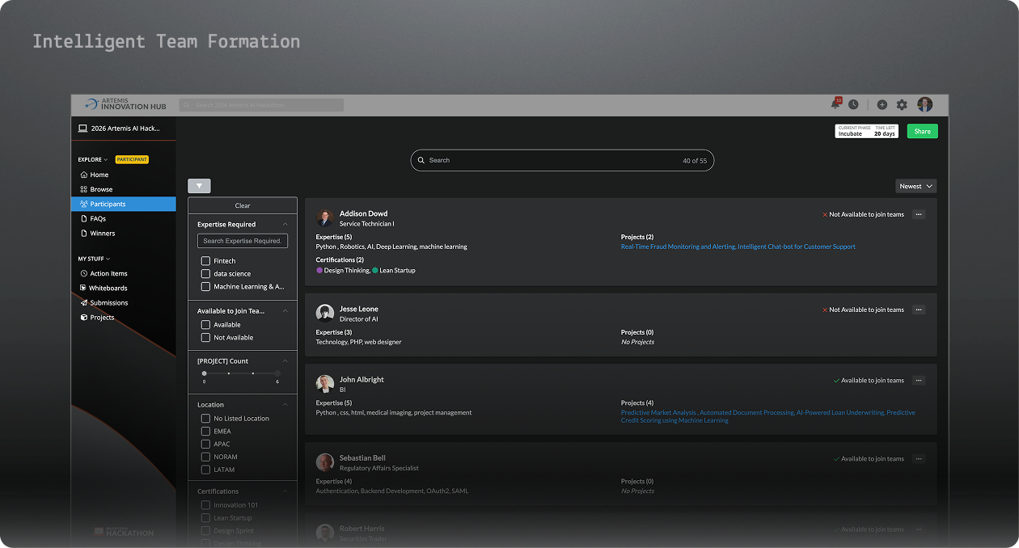Enable the Not Available filter checkbox
The width and height of the screenshot is (1019, 548).
[x=205, y=338]
